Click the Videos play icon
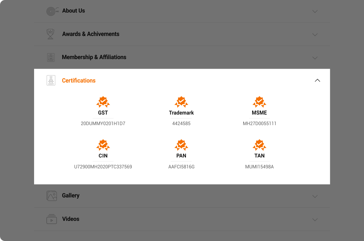 (x=52, y=219)
